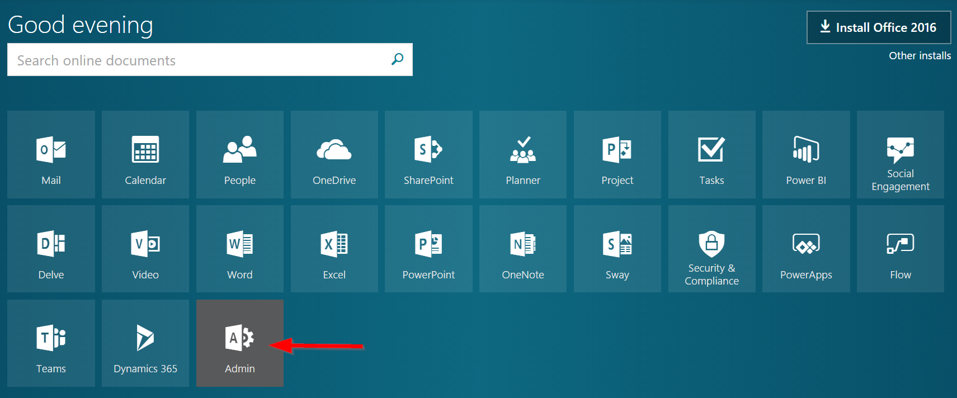
Task: Open the Social Engagement tile
Action: point(901,154)
